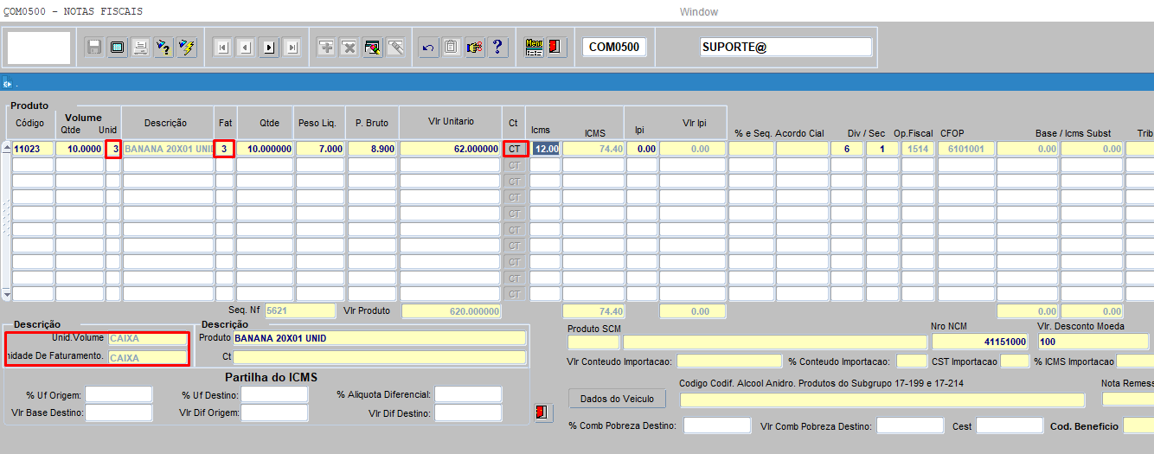The height and width of the screenshot is (454, 1154).
Task: Click the Enter Query flashlight question icon
Action: pyautogui.click(x=163, y=48)
